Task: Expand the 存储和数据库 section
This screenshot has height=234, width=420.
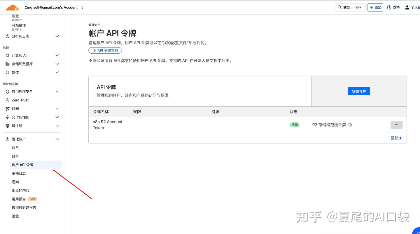Action: (x=57, y=64)
